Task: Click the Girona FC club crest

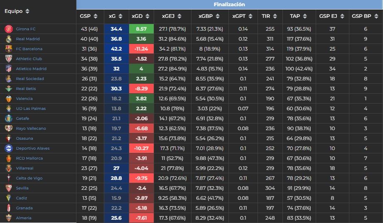Action: point(8,29)
